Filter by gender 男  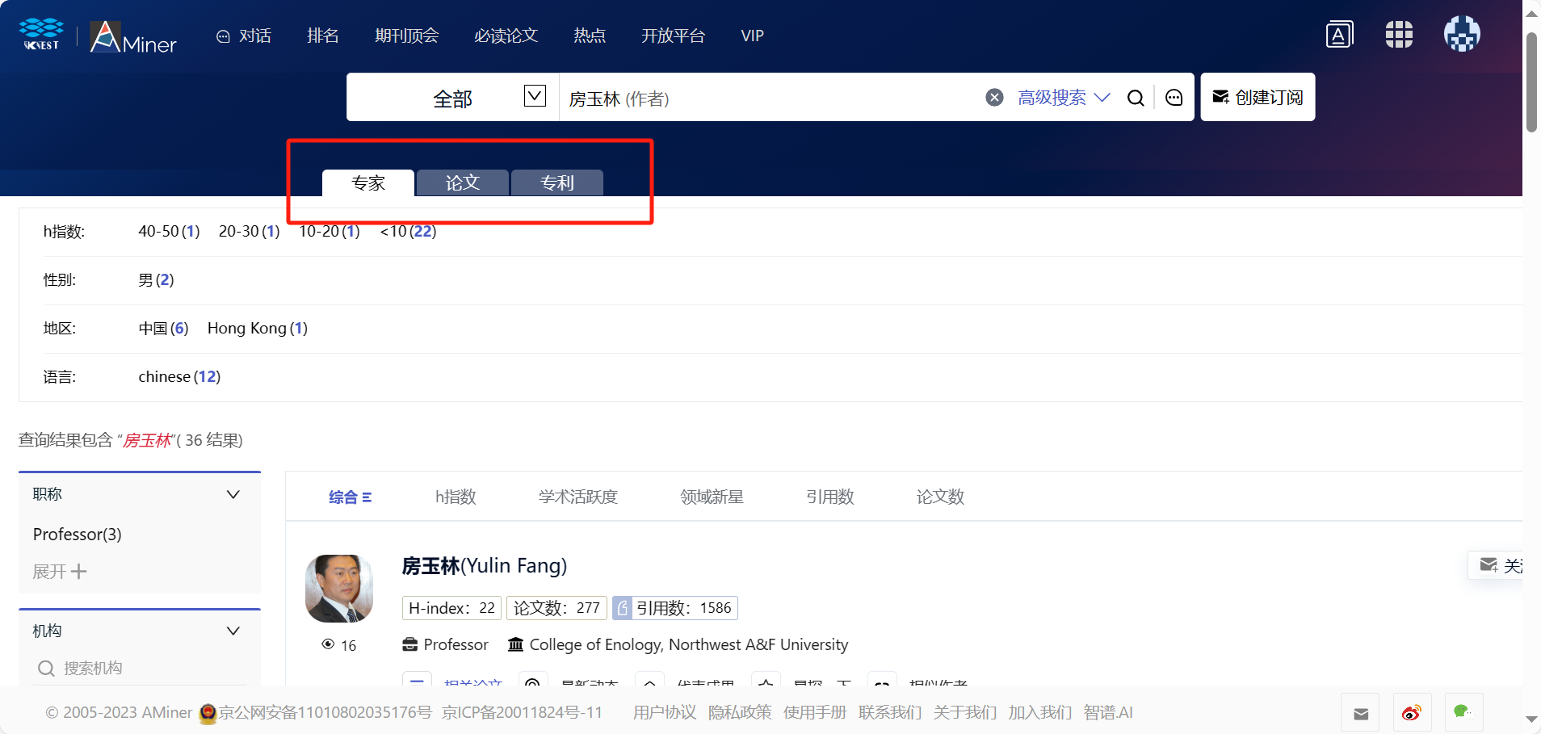pyautogui.click(x=156, y=280)
